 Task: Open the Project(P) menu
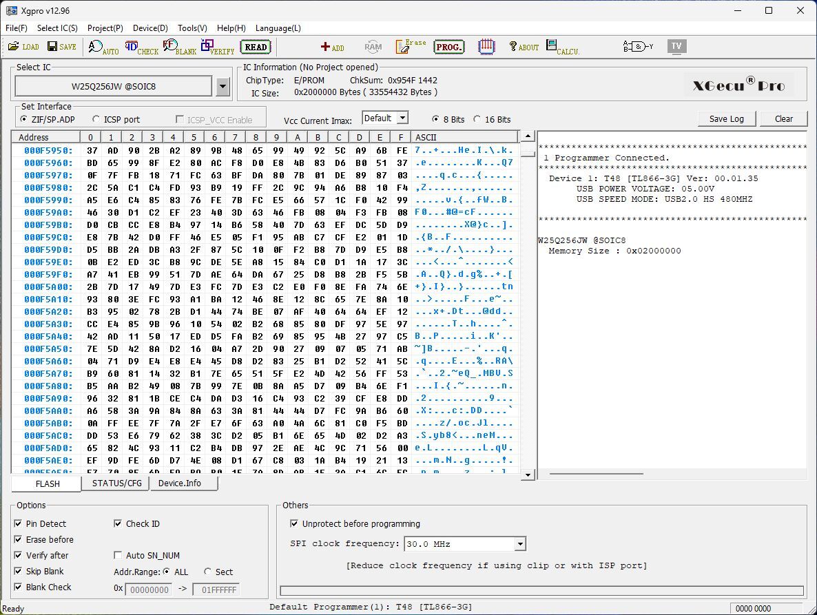pos(105,28)
